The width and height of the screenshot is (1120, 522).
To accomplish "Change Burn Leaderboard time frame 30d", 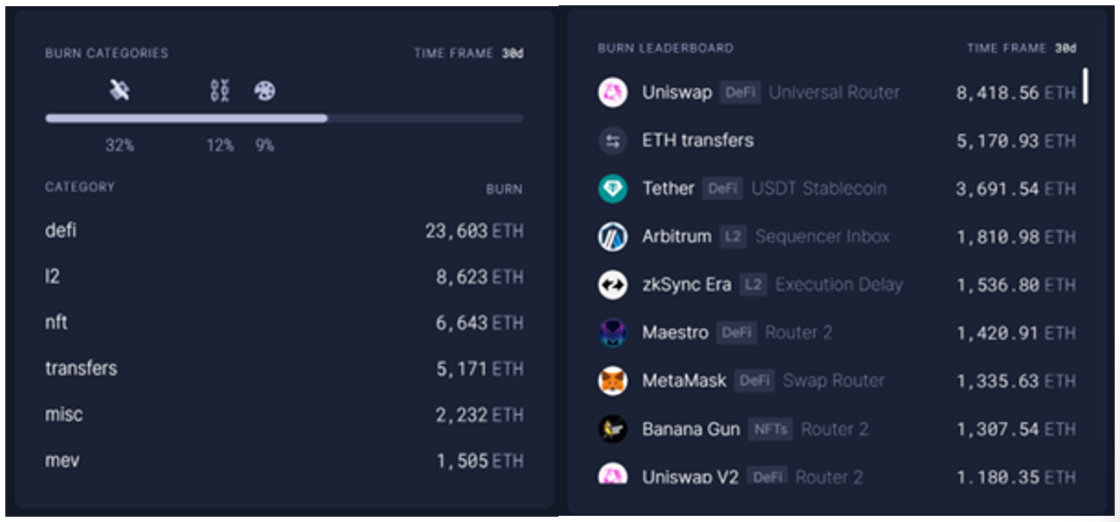I will click(x=1065, y=48).
